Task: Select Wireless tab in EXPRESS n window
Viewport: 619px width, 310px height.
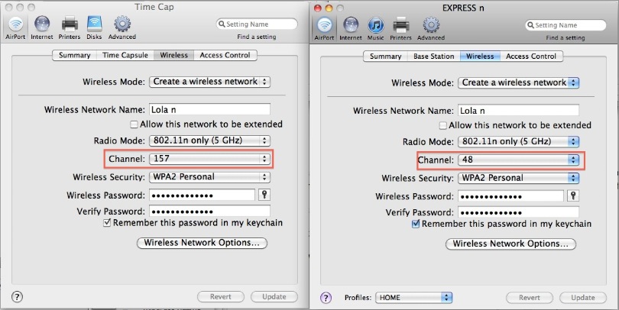Action: (x=480, y=57)
